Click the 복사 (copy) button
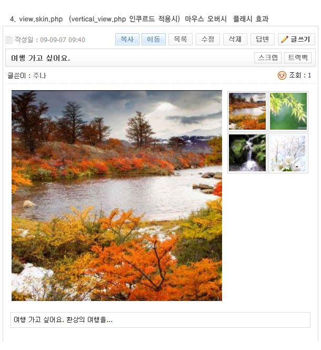This screenshot has width=321, height=350. 127,40
